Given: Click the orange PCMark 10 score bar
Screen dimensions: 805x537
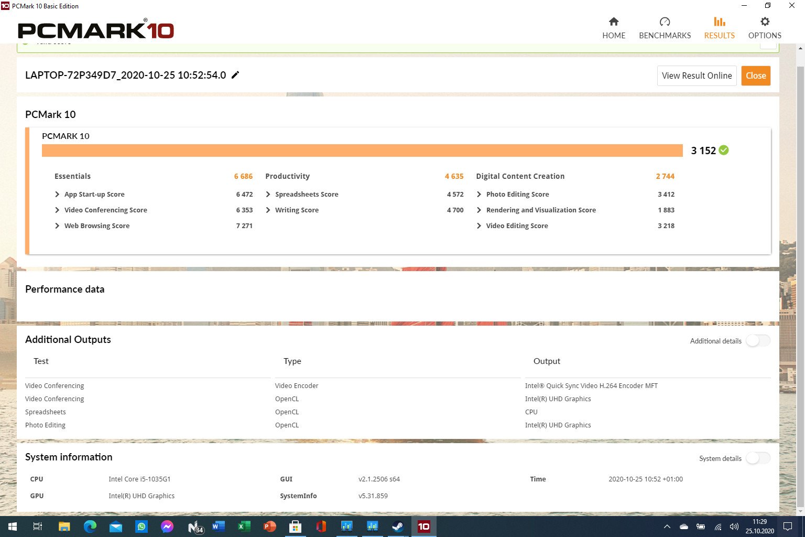Looking at the screenshot, I should tap(362, 151).
